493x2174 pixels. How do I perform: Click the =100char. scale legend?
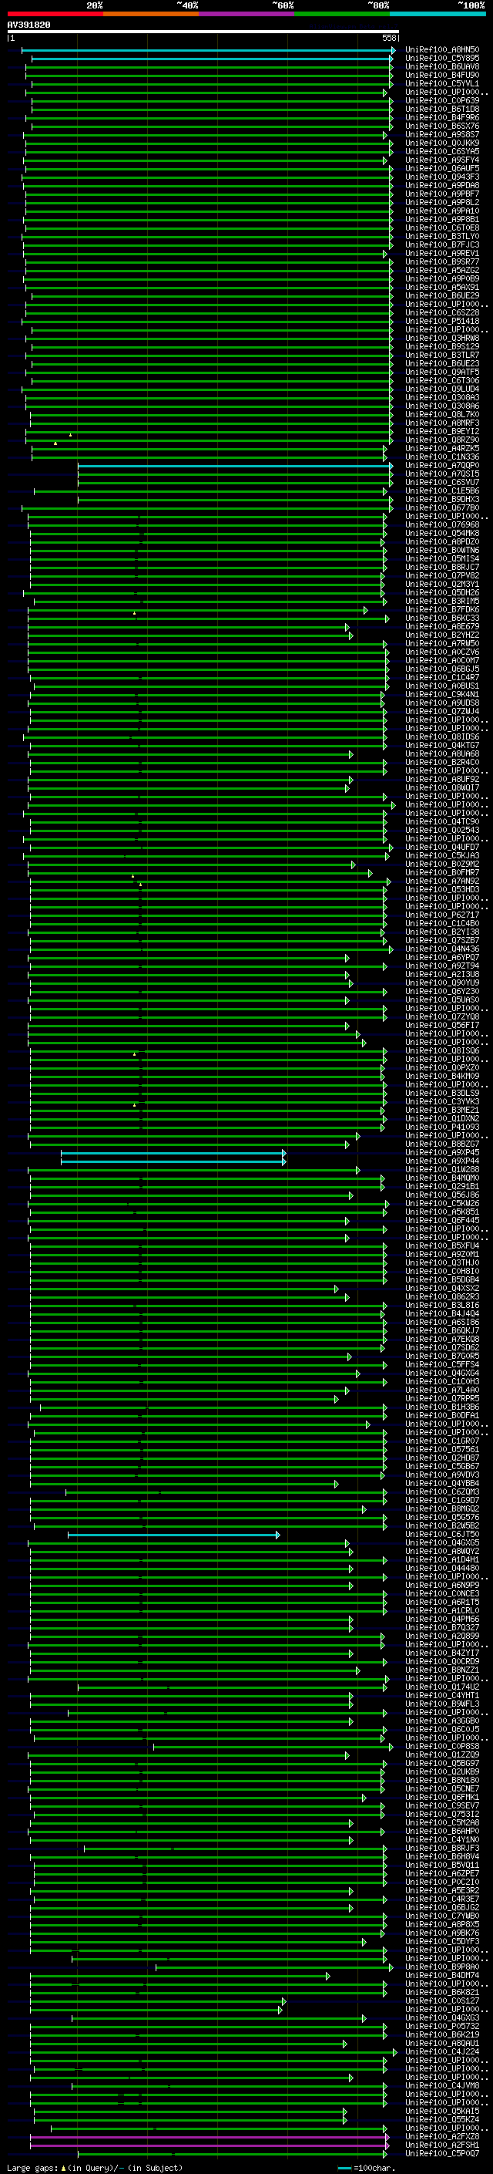point(366,2167)
